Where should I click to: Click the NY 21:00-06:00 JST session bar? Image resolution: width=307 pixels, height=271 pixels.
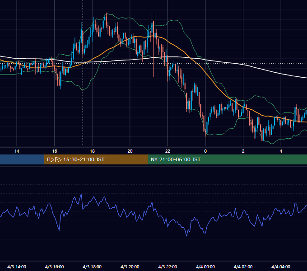coord(227,159)
